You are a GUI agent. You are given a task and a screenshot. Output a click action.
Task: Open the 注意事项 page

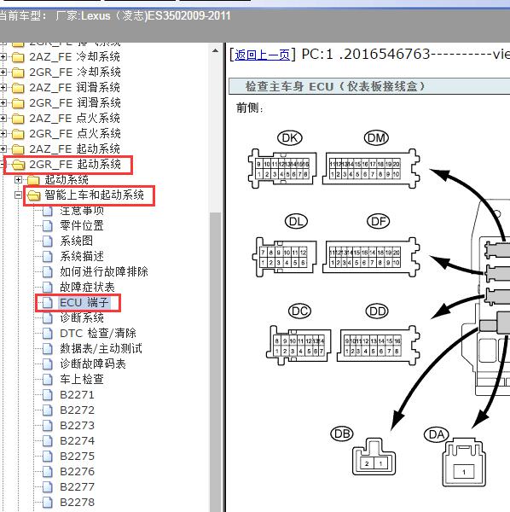82,211
